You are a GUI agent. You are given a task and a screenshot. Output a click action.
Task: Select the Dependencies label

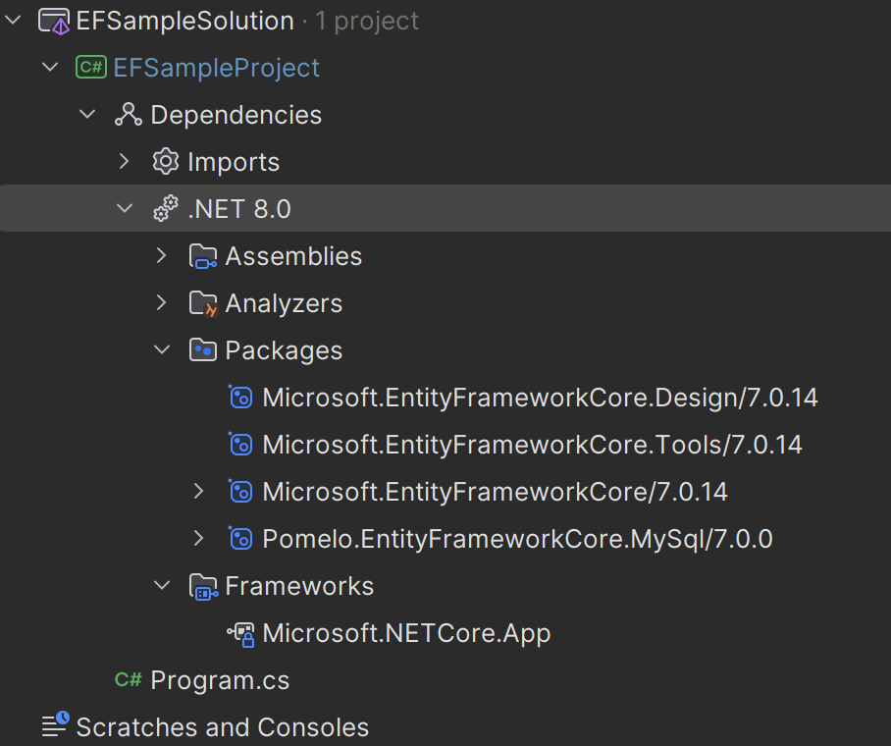236,115
